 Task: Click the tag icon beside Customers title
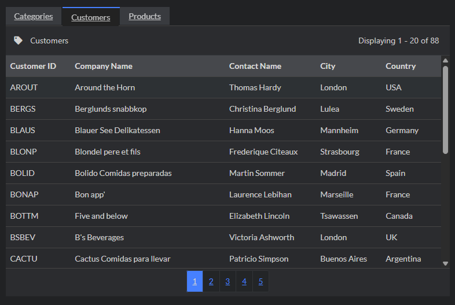[19, 41]
